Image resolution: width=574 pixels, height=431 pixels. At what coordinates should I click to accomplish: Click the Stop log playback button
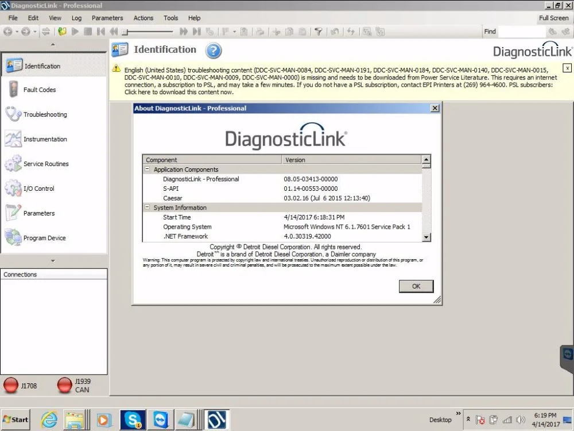pos(88,32)
